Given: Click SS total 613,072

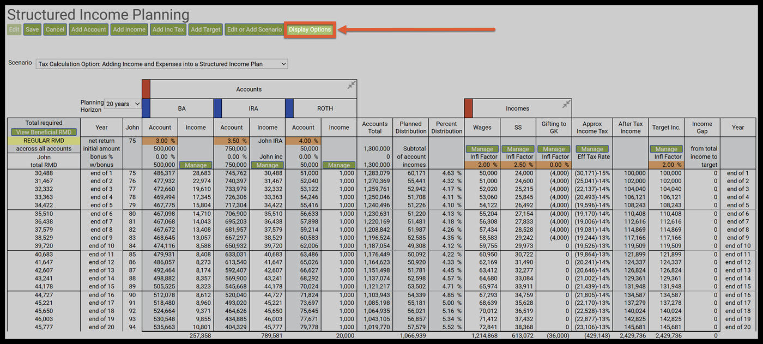Looking at the screenshot, I should (x=523, y=336).
